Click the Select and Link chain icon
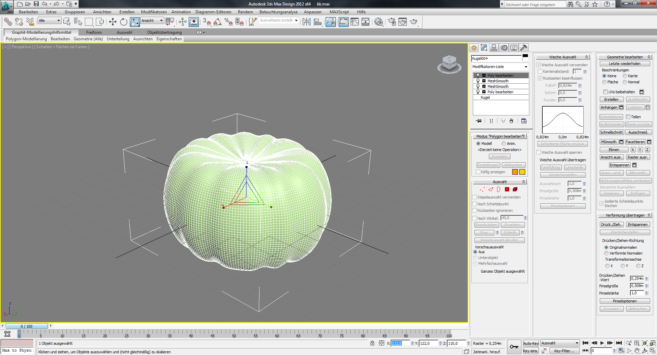Image resolution: width=657 pixels, height=355 pixels. click(8, 22)
